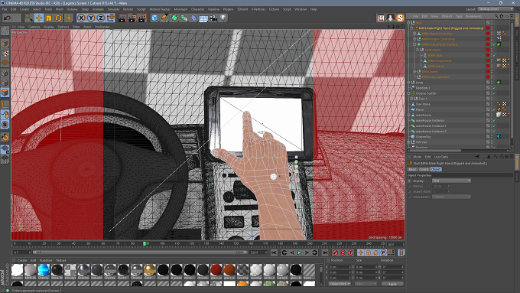Viewport: 520px width, 293px height.
Task: Click the Position X input field
Action: point(340,267)
